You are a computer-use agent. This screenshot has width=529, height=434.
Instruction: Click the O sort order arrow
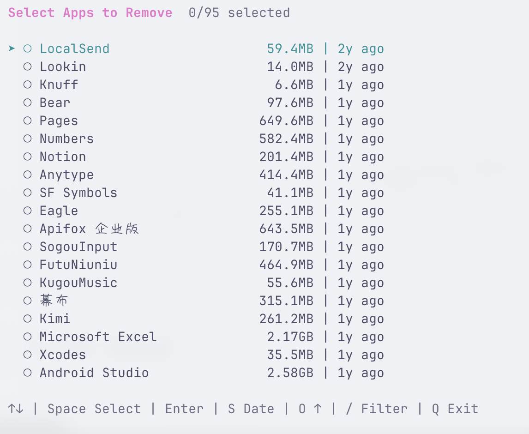310,409
